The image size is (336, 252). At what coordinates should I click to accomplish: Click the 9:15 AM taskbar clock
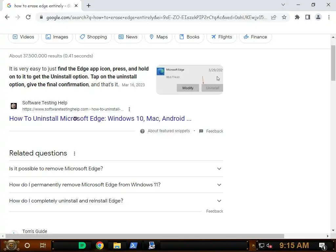coord(294,245)
